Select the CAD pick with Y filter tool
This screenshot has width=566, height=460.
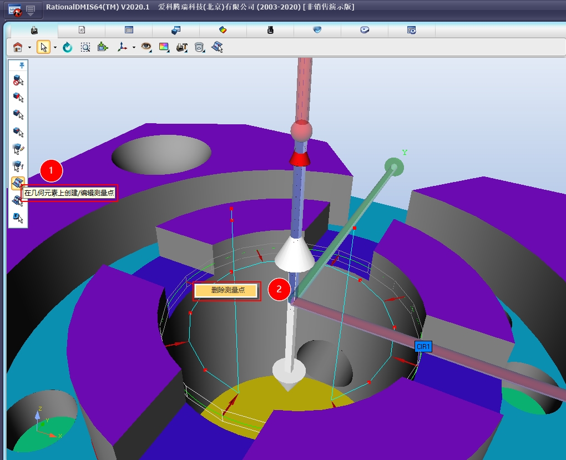(18, 166)
